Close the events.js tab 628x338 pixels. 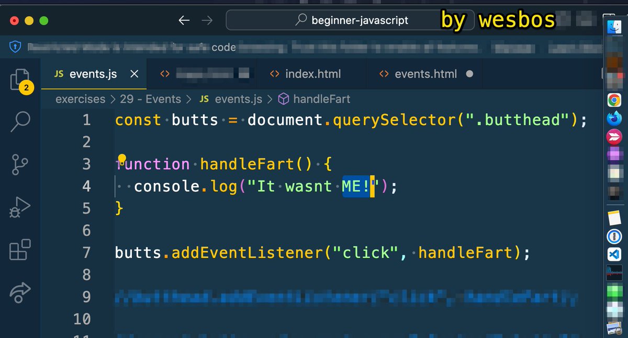point(134,74)
